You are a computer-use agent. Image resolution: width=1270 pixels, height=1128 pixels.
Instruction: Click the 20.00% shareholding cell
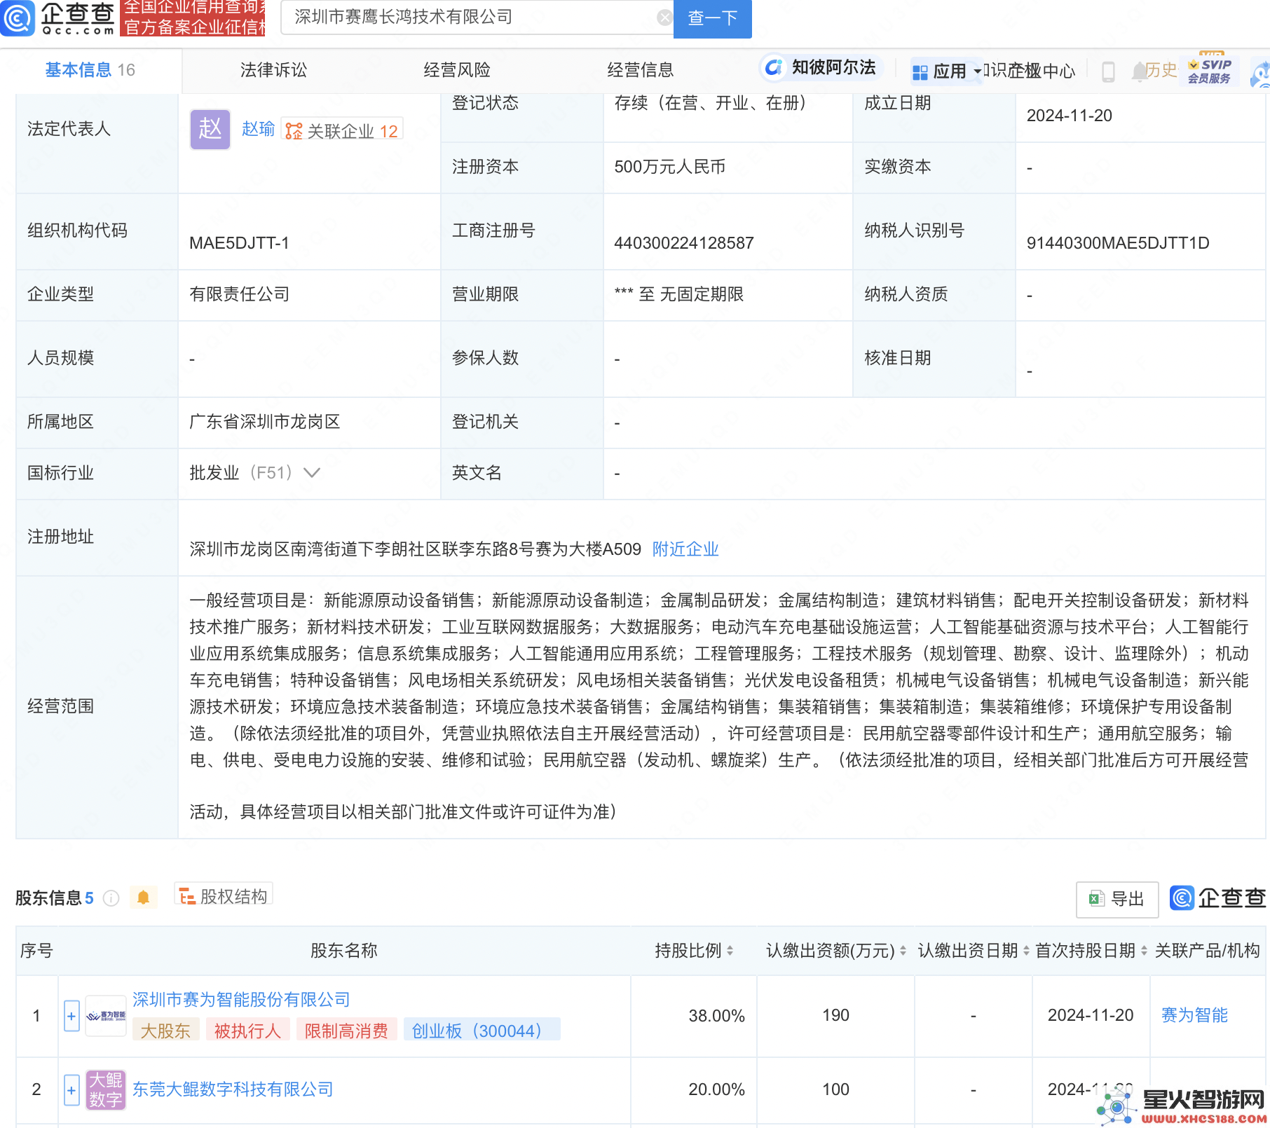[x=716, y=1089]
